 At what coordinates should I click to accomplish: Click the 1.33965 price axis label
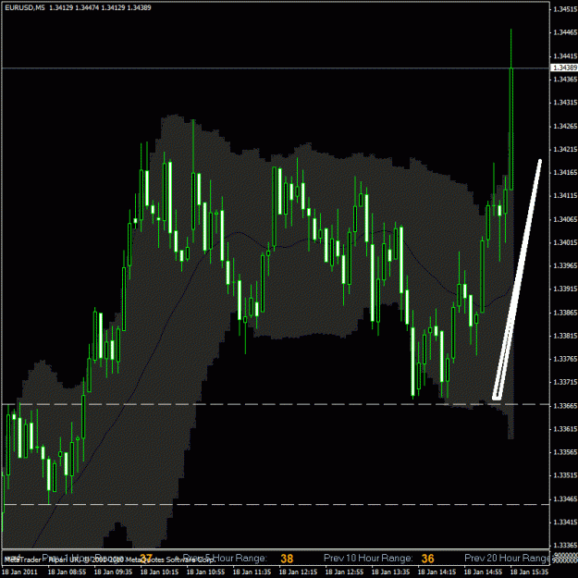pos(565,265)
